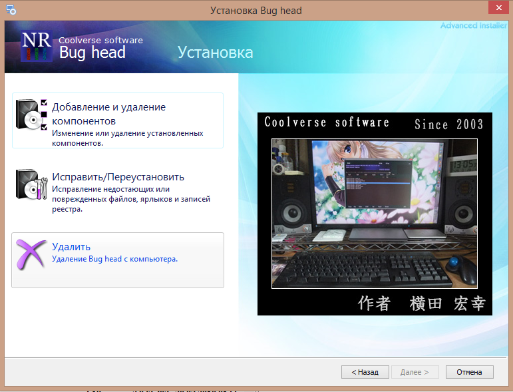The image size is (513, 392).
Task: Click 'Установка Bug head' window title
Action: point(256,11)
